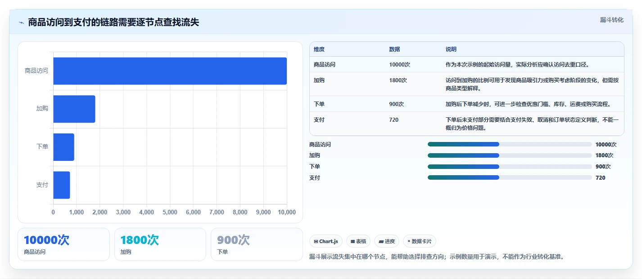Click the 1800次 value beside progress bar
Image resolution: width=642 pixels, height=279 pixels.
coord(604,155)
